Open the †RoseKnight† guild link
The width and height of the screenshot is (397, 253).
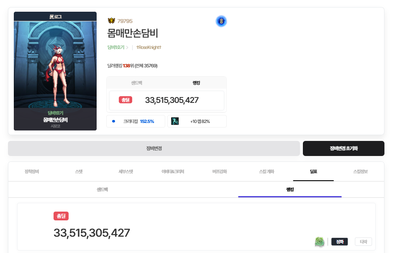(149, 48)
